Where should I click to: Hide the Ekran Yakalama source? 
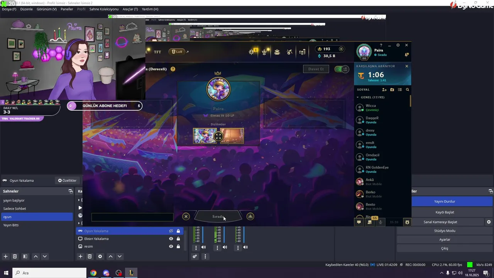coord(171,239)
